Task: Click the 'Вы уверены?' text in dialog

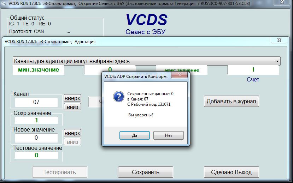Action: 141,115
